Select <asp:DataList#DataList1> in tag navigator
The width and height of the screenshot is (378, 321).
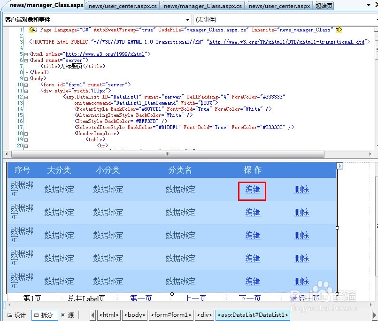pyautogui.click(x=253, y=315)
